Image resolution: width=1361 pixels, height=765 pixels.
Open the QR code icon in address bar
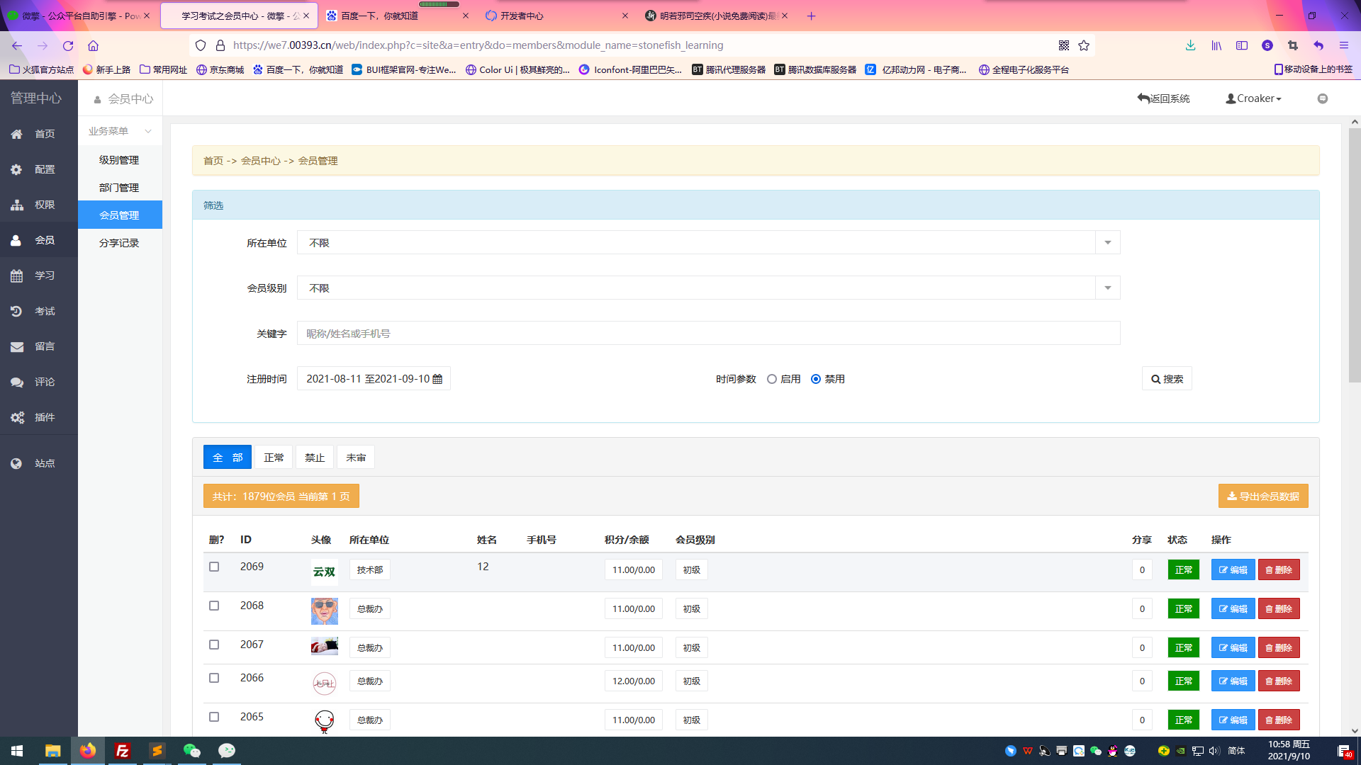coord(1064,45)
